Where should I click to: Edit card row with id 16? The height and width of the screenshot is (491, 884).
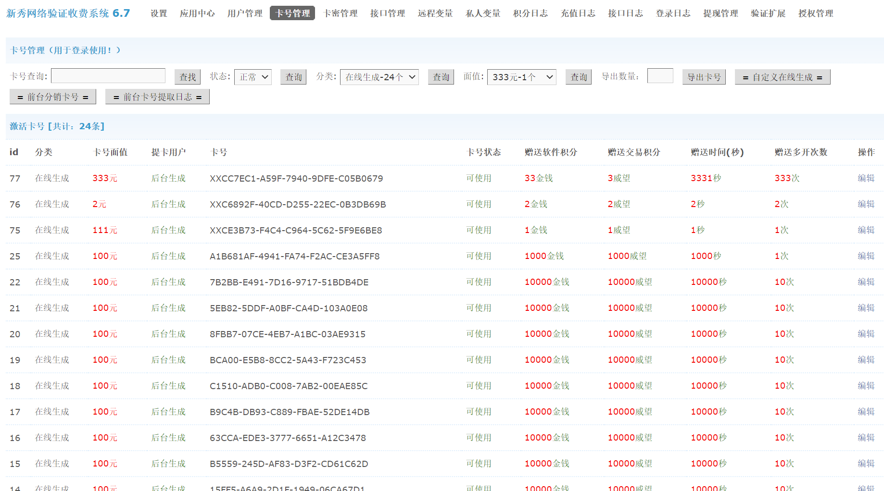[866, 438]
